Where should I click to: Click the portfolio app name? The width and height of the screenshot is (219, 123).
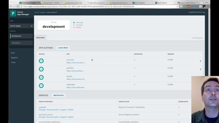[x=70, y=68]
